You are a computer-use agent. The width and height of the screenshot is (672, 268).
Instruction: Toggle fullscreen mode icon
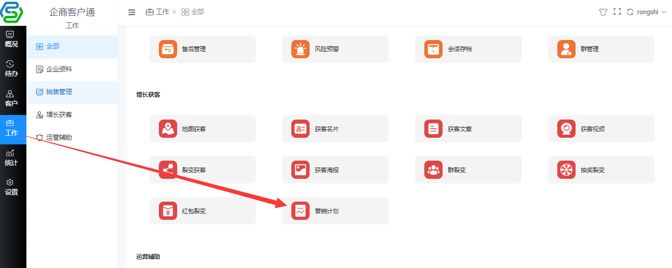(x=617, y=12)
